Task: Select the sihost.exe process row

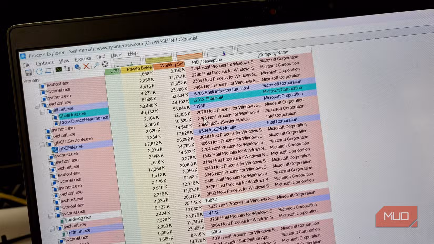Action: (x=64, y=109)
